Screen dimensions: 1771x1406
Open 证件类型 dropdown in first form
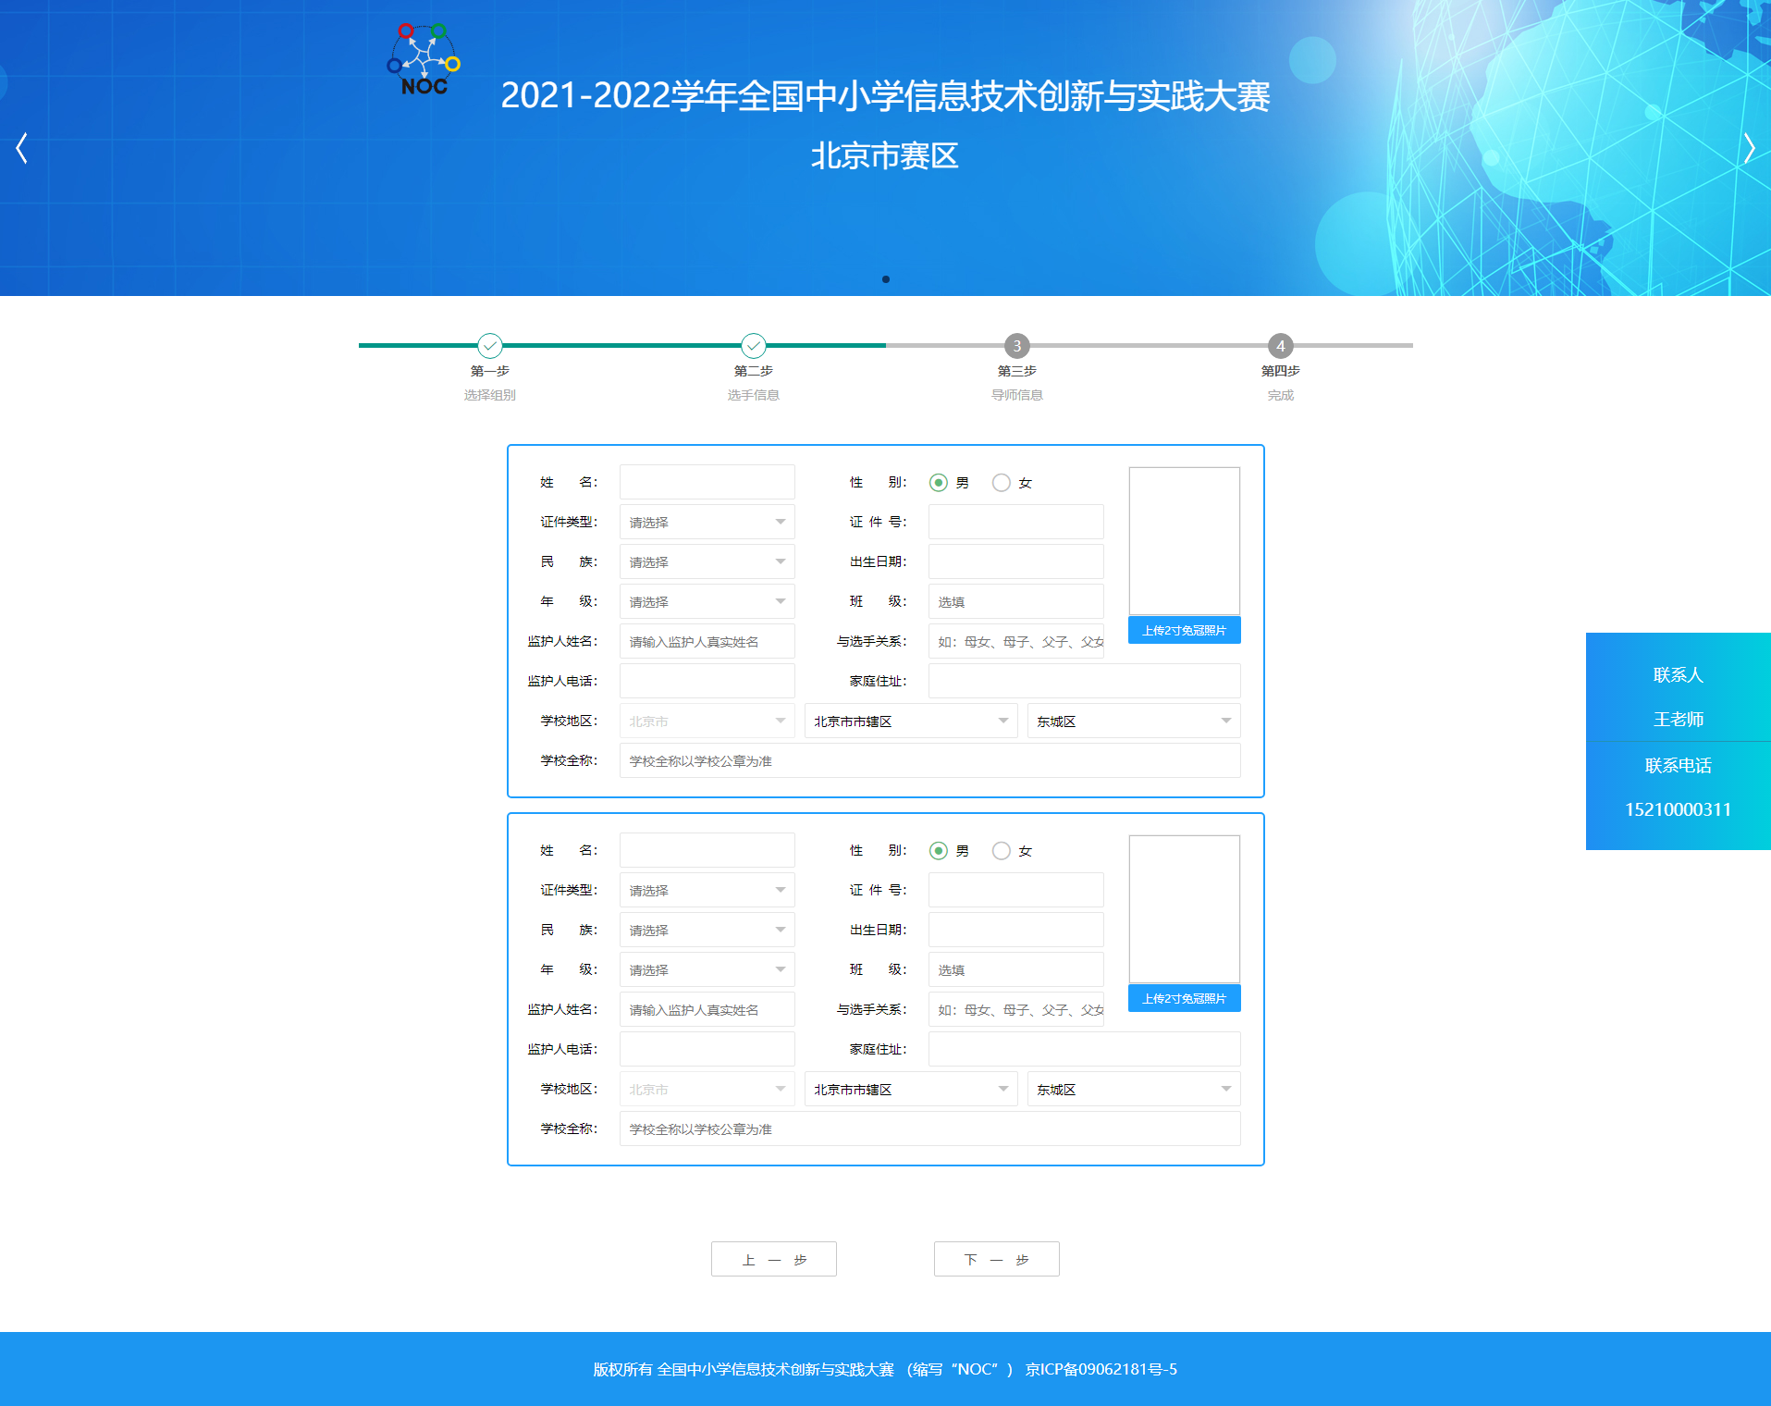707,523
